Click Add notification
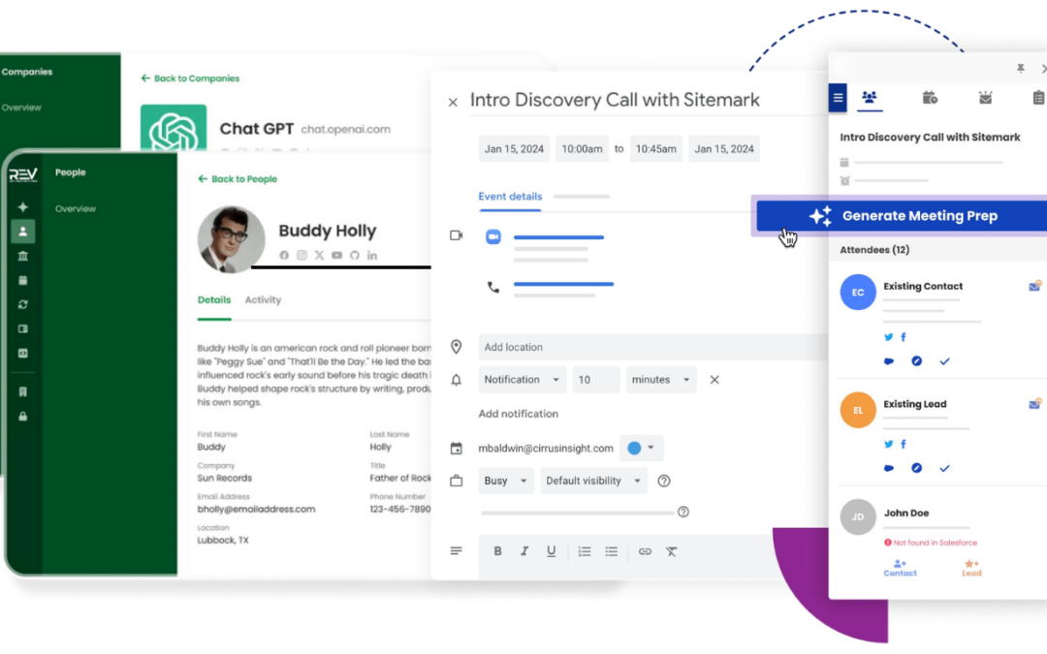The image size is (1047, 654). pos(518,414)
